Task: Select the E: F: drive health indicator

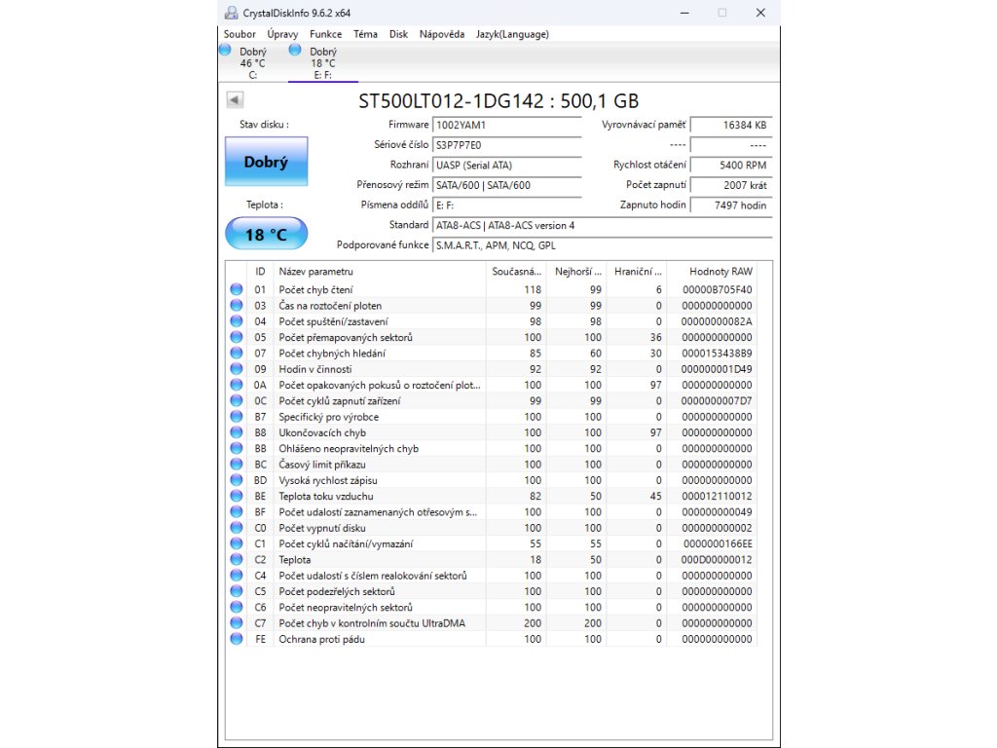Action: point(322,62)
